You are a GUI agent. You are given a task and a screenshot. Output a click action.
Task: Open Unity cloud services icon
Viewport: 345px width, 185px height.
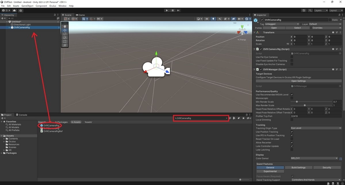pyautogui.click(x=14, y=10)
